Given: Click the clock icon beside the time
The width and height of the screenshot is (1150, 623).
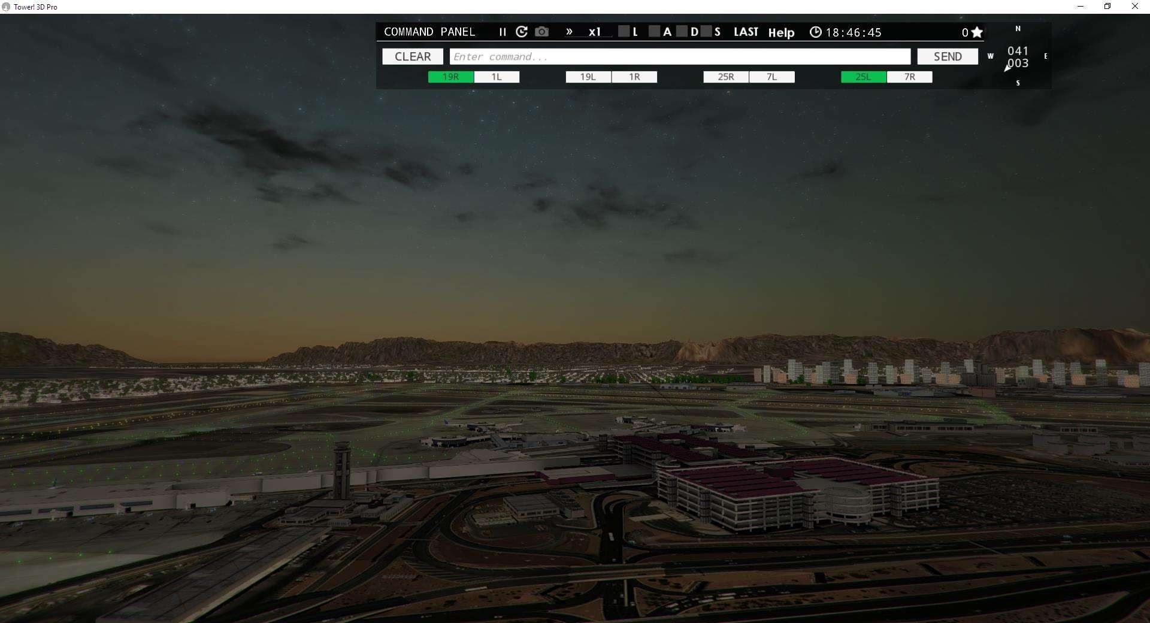Looking at the screenshot, I should pos(815,32).
